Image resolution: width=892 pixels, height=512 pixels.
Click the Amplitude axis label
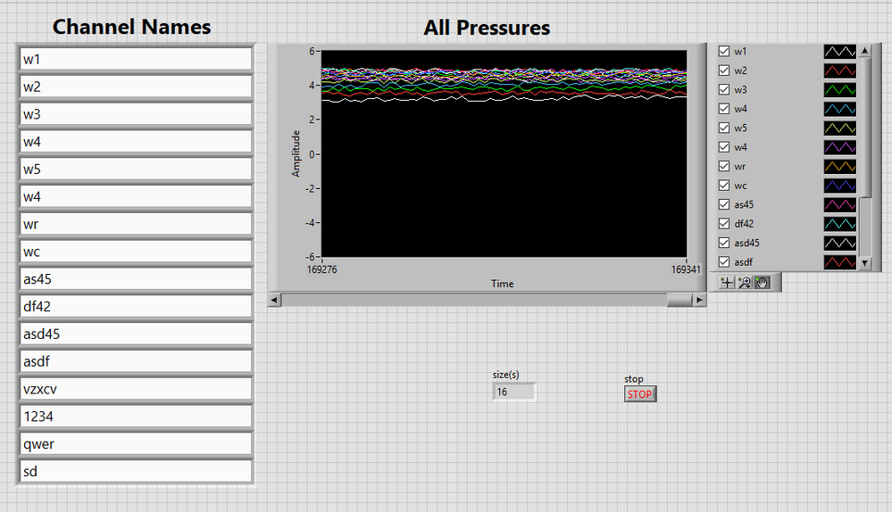(x=296, y=153)
